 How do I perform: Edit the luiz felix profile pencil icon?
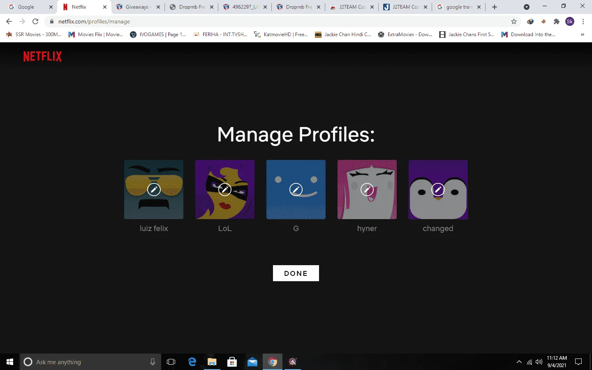click(154, 190)
